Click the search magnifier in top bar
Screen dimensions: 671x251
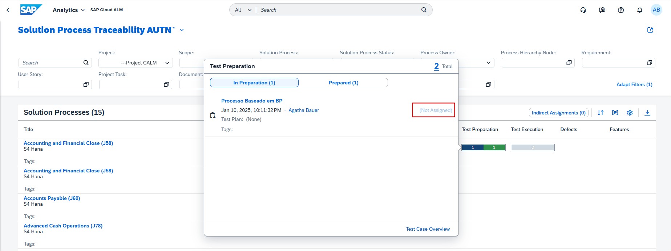(424, 10)
